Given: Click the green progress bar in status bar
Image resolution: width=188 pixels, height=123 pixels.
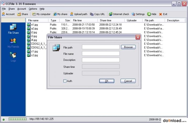Looking at the screenshot, I should tap(17, 119).
